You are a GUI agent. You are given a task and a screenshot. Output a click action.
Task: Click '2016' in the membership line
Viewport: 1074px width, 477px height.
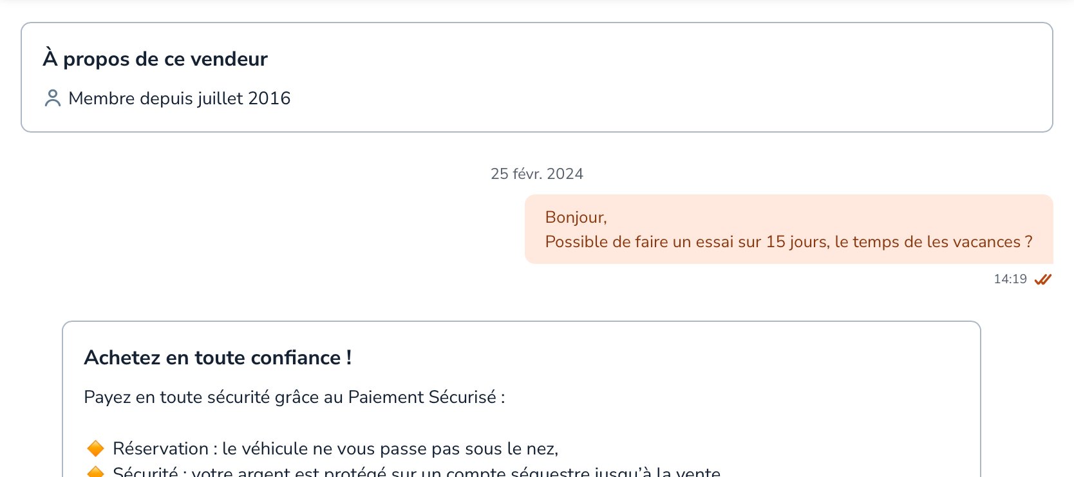pyautogui.click(x=269, y=98)
